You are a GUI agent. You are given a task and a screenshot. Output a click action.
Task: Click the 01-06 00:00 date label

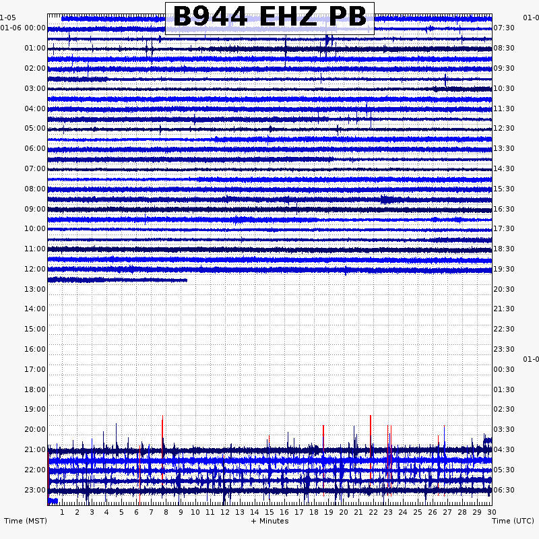pos(23,28)
